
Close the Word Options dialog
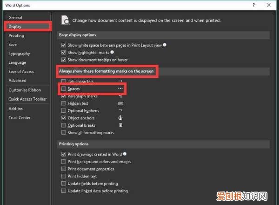[x=270, y=5]
